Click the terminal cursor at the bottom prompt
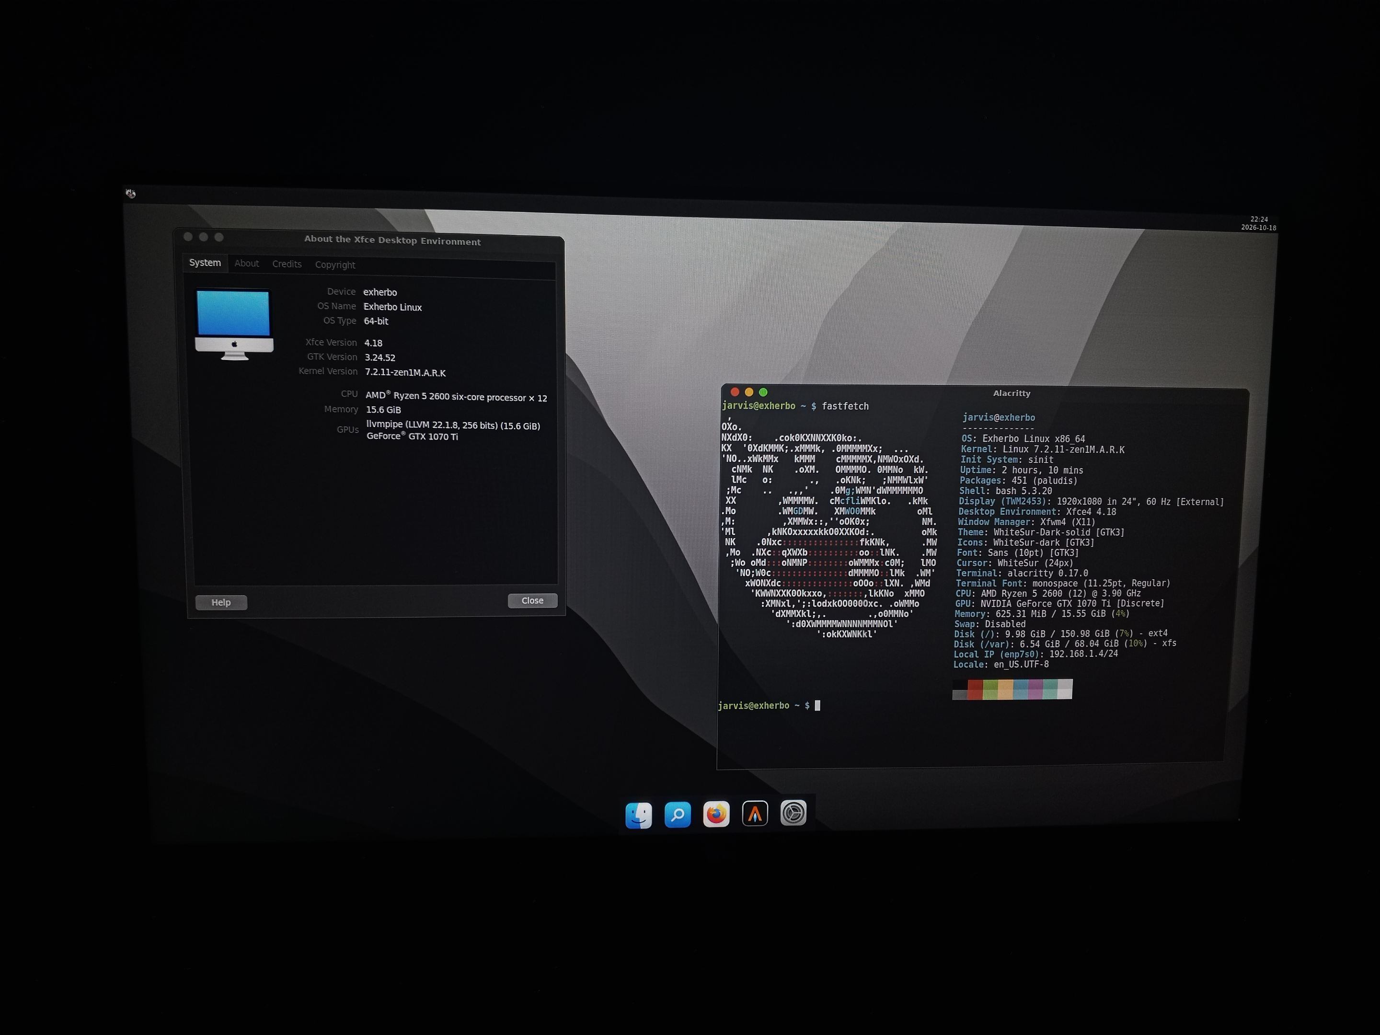Image resolution: width=1380 pixels, height=1035 pixels. (x=817, y=706)
